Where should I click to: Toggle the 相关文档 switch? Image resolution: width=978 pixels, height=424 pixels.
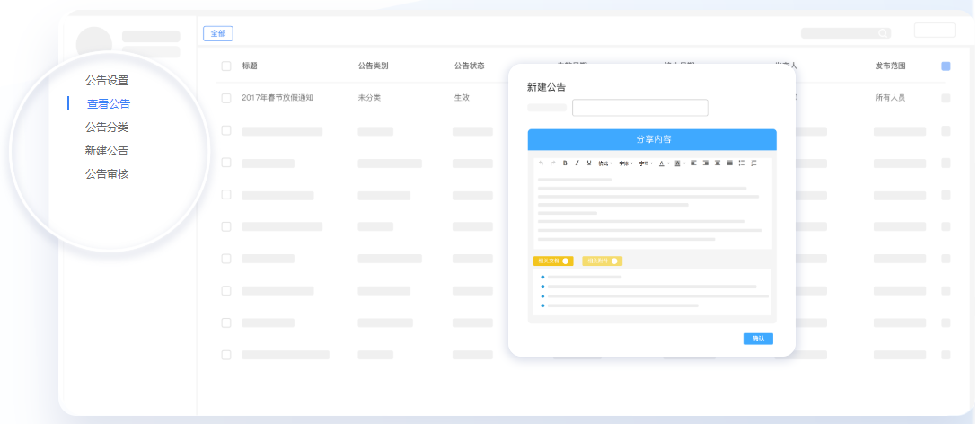pos(565,261)
